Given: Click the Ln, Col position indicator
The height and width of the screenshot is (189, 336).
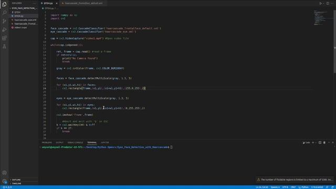Looking at the screenshot, I should pyautogui.click(x=261, y=187).
